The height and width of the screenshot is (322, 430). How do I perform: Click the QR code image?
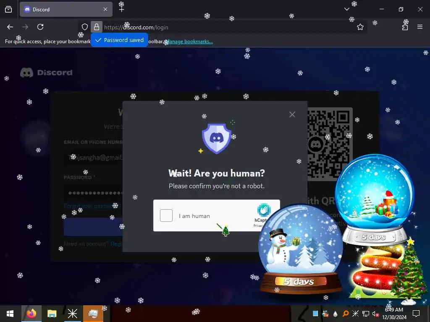pos(330,144)
